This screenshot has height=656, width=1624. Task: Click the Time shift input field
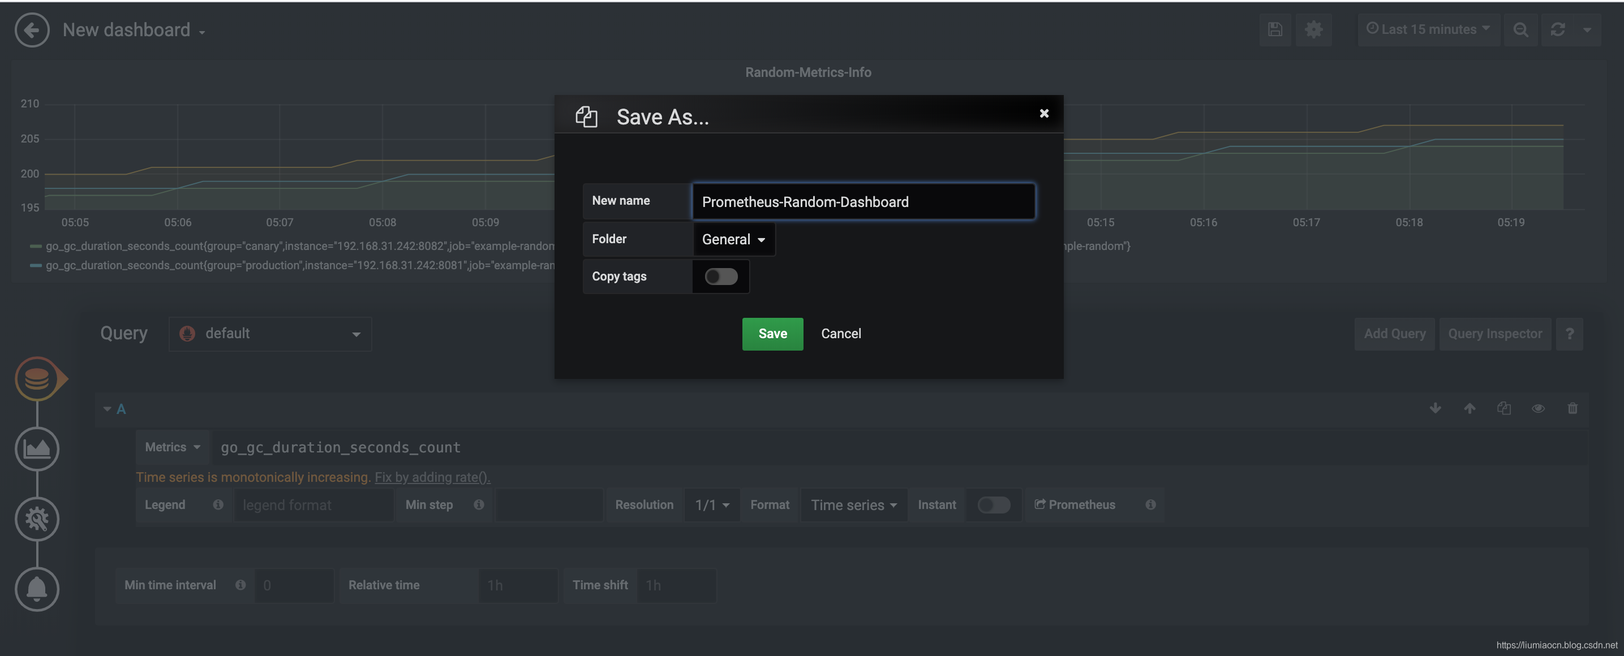click(676, 585)
